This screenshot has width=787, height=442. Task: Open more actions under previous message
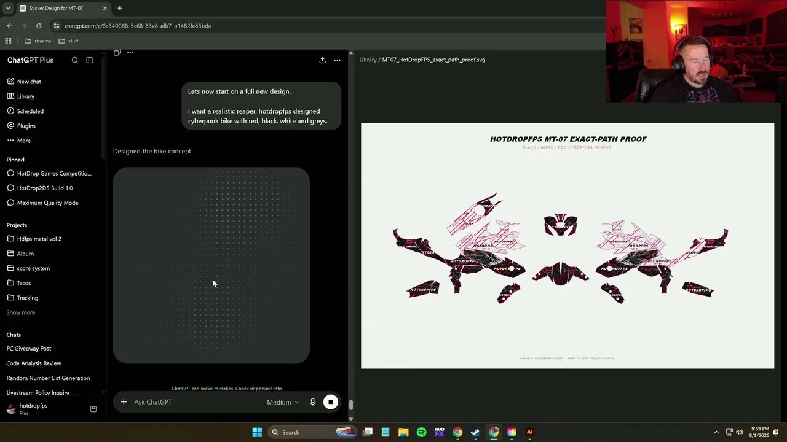[x=130, y=53]
